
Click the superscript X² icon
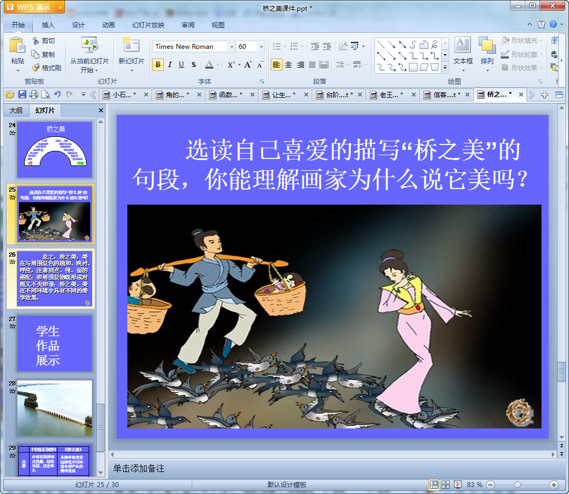[x=231, y=64]
